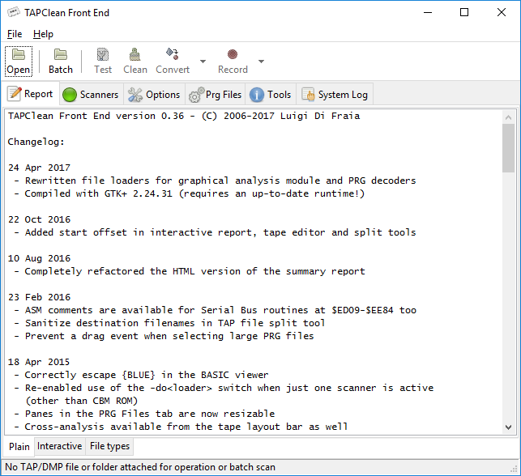Choose the Convert toolbar icon

pyautogui.click(x=173, y=62)
